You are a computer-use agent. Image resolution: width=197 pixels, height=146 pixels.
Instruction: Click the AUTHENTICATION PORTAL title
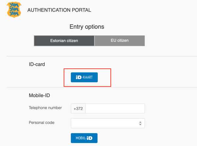click(x=59, y=10)
